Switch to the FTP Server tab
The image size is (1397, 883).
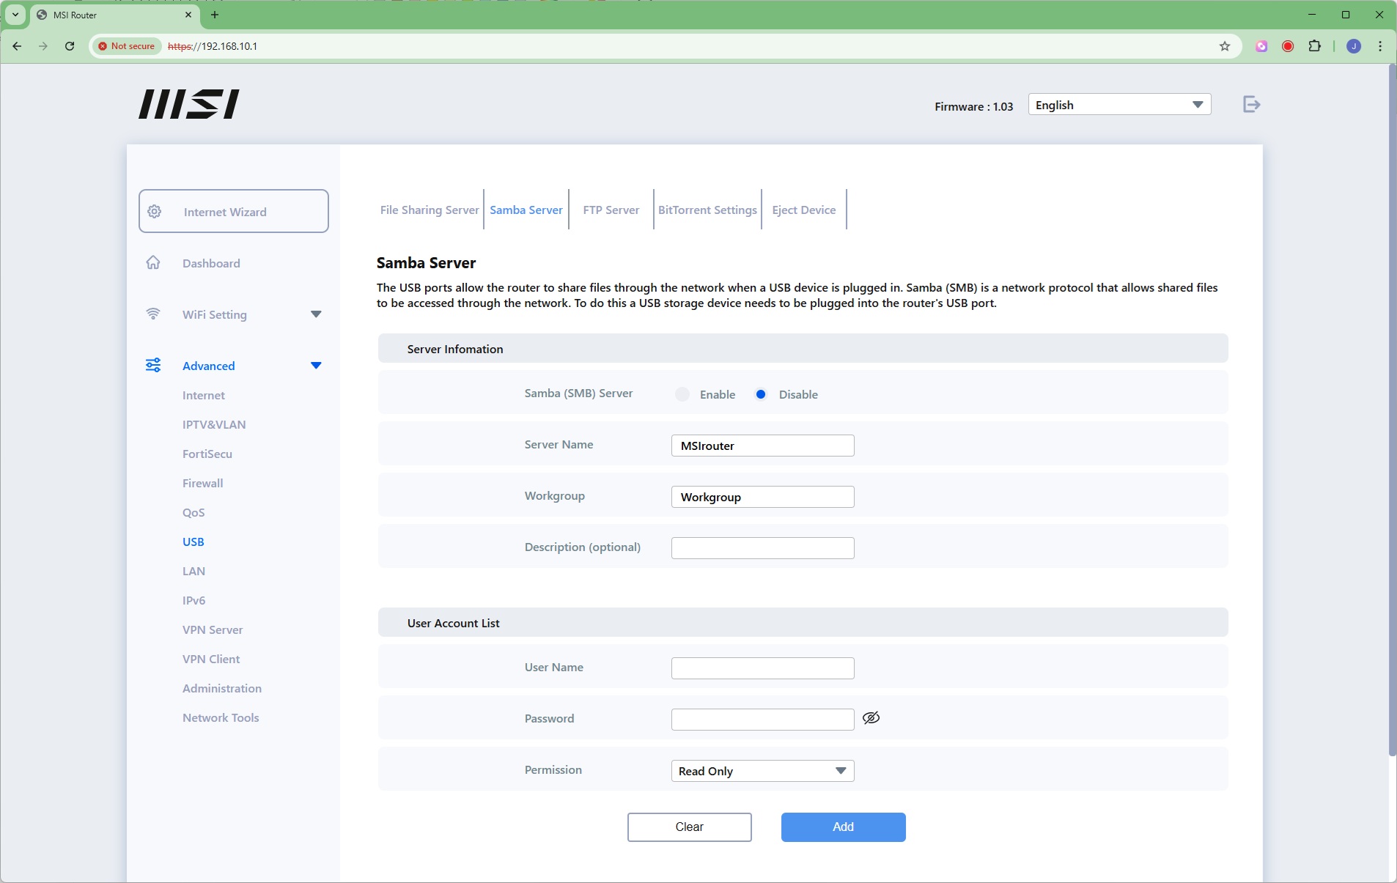click(611, 210)
